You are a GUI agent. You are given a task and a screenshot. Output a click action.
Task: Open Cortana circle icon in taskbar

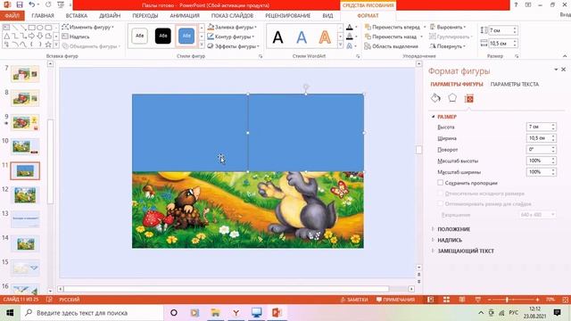(x=174, y=313)
